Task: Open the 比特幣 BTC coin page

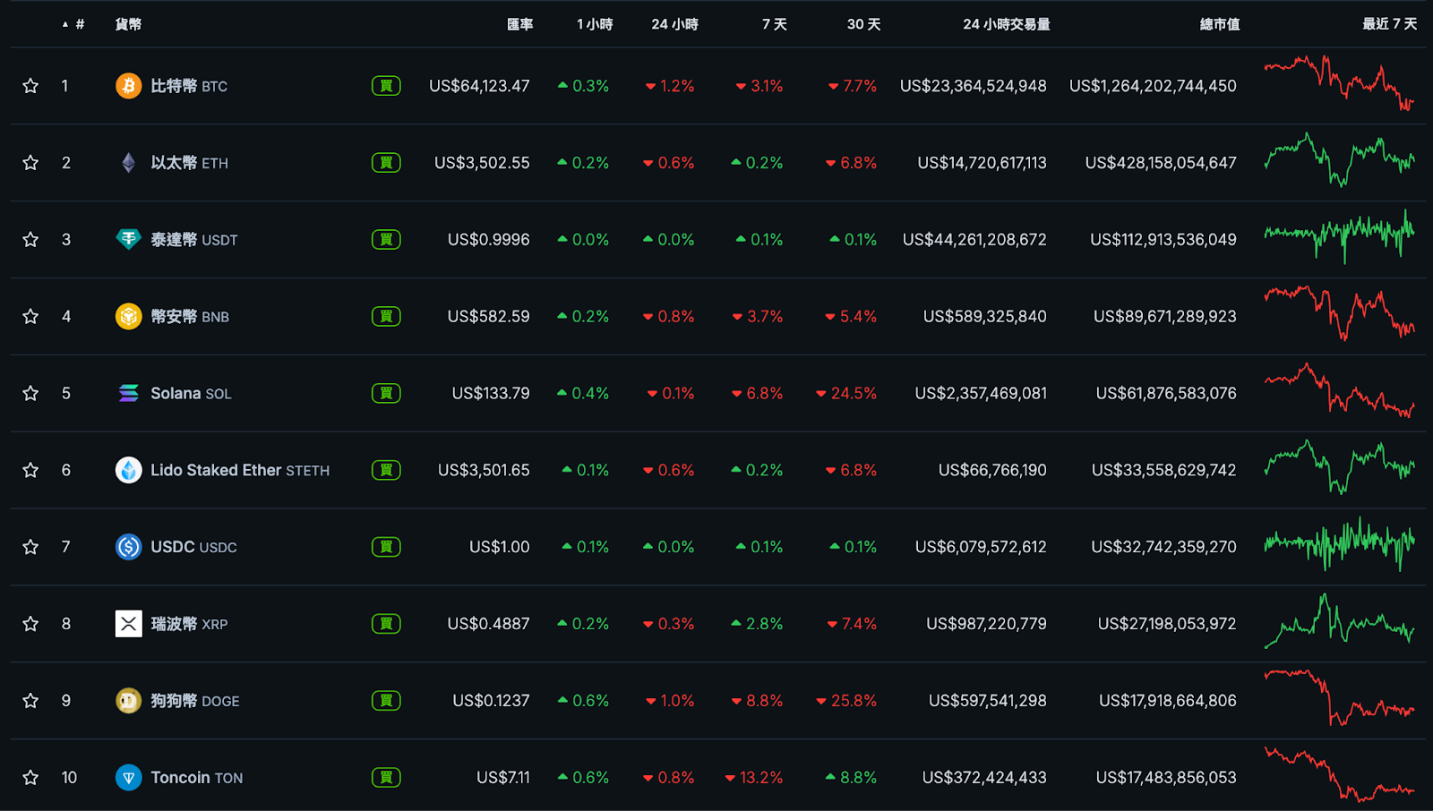Action: [189, 86]
